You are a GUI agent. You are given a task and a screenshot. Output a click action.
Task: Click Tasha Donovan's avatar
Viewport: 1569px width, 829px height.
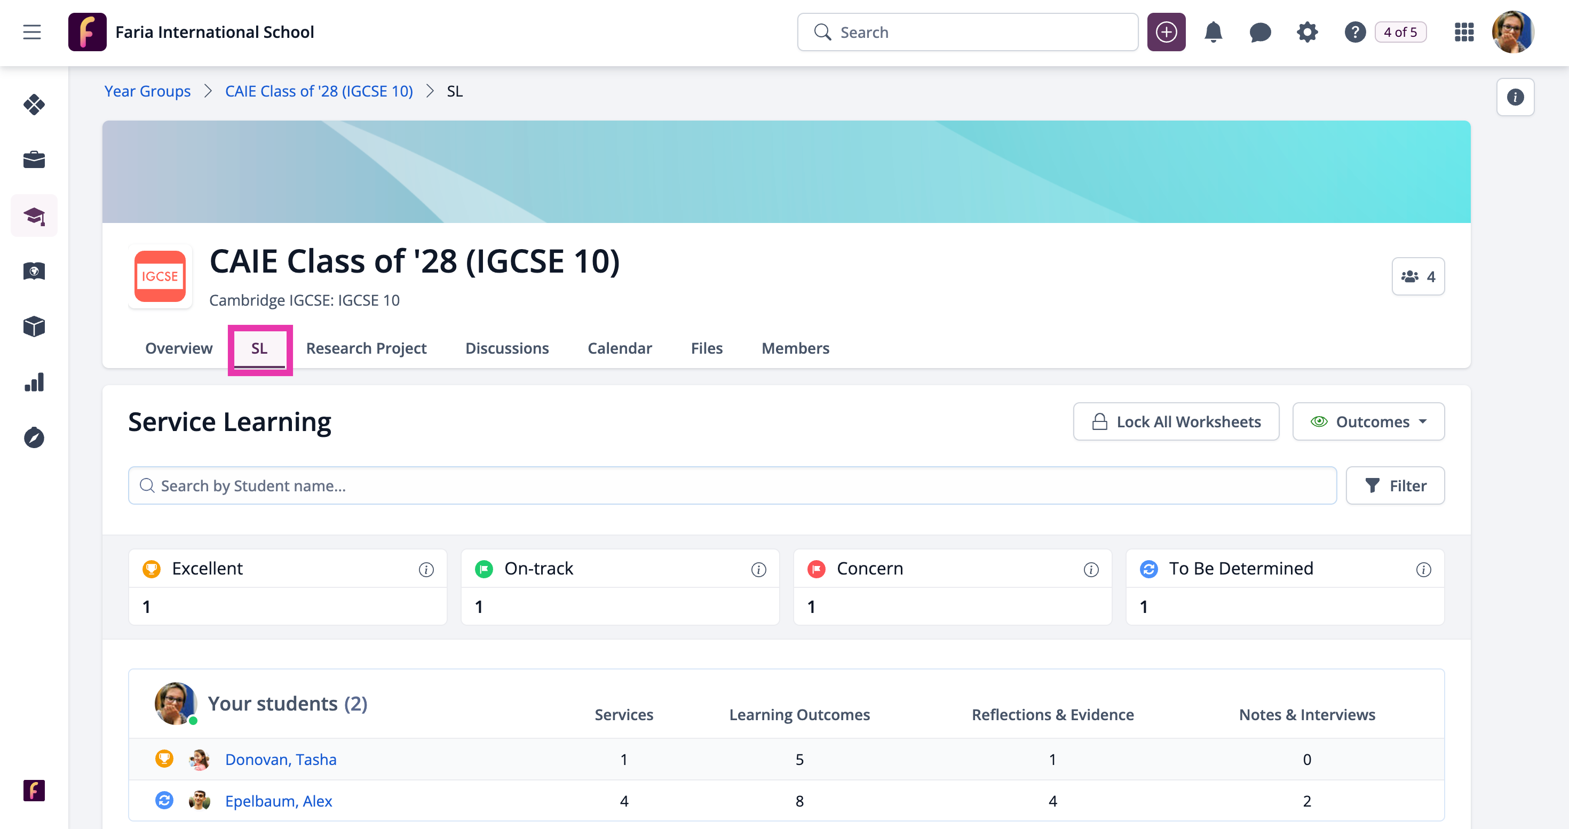(x=199, y=759)
